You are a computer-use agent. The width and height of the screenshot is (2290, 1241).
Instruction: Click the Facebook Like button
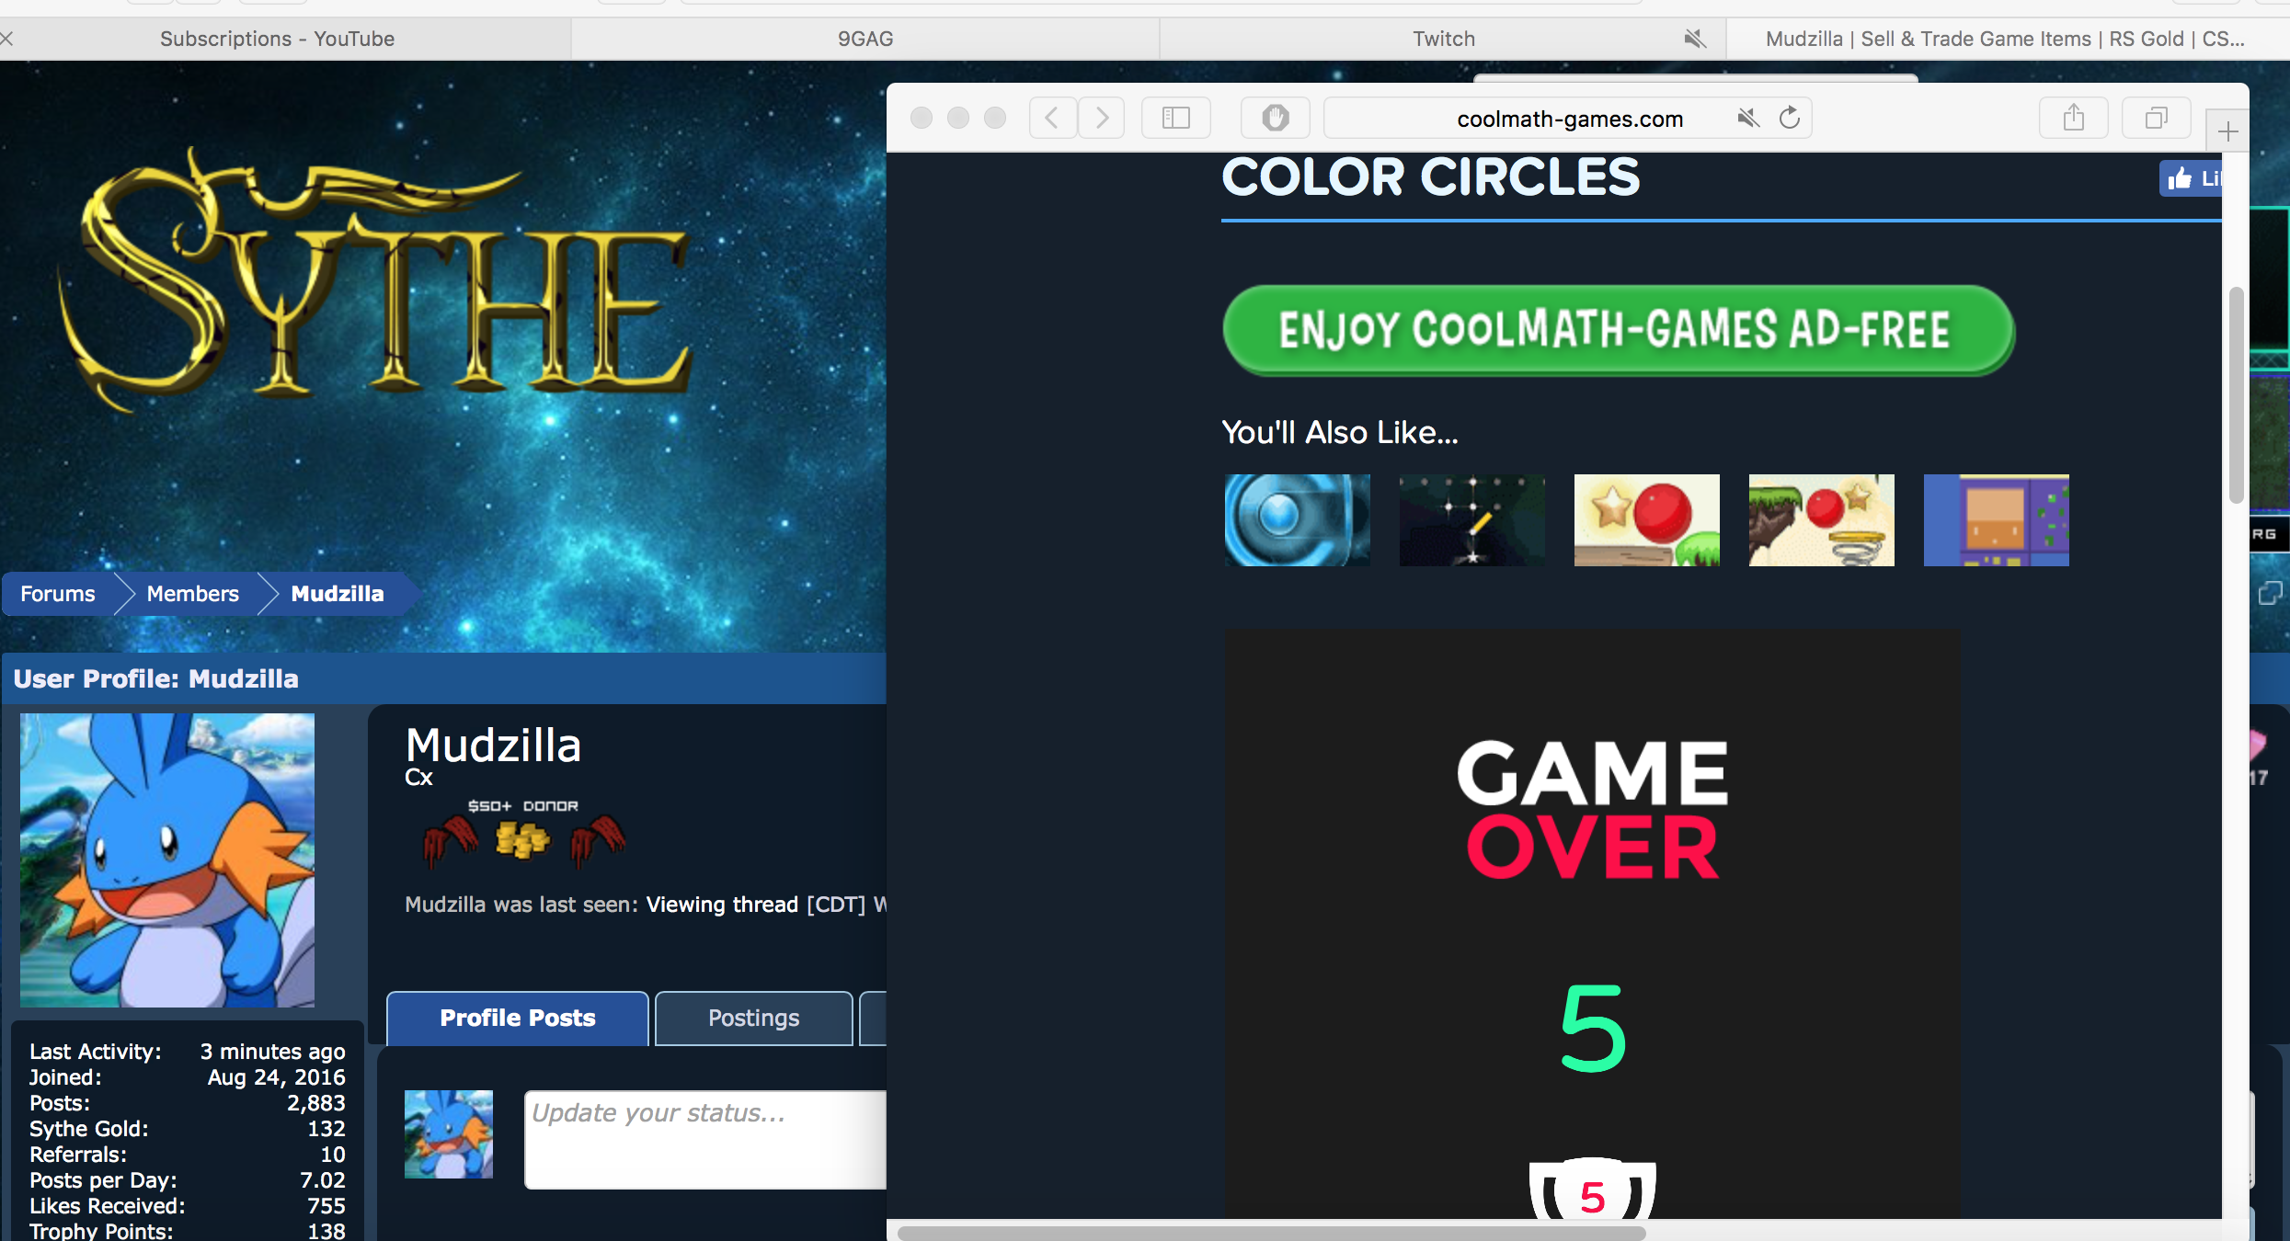[2192, 178]
